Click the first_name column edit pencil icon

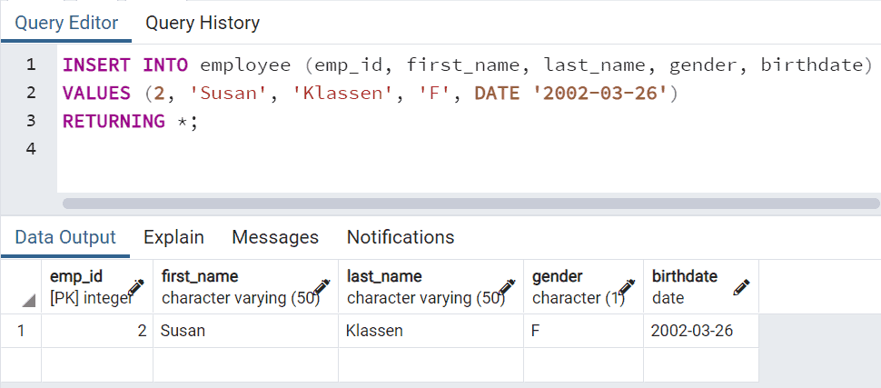click(322, 287)
